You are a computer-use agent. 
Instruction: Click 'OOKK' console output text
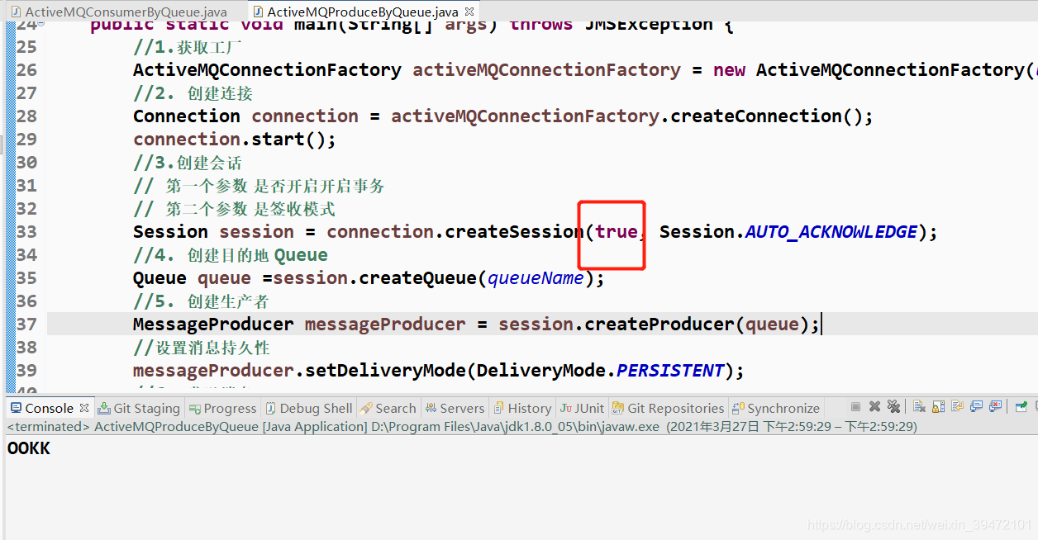29,448
